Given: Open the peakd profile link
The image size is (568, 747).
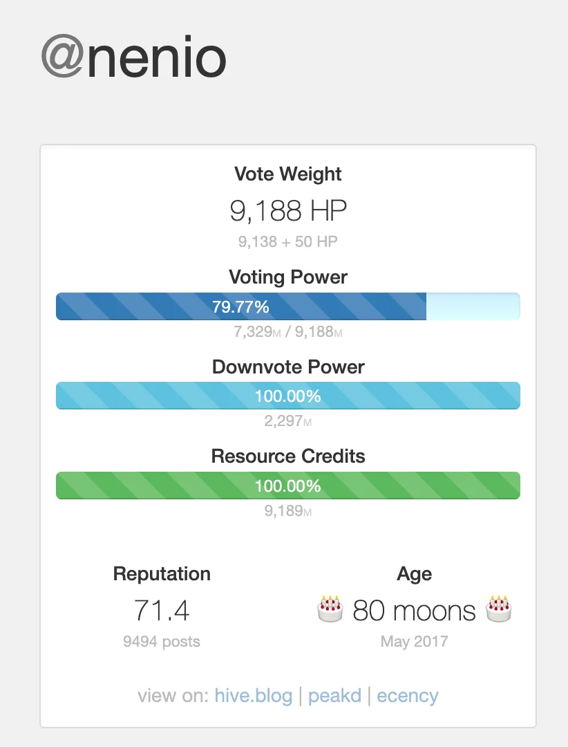Looking at the screenshot, I should click(334, 695).
